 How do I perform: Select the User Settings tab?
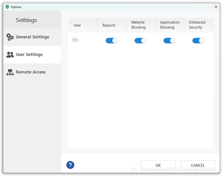click(32, 55)
